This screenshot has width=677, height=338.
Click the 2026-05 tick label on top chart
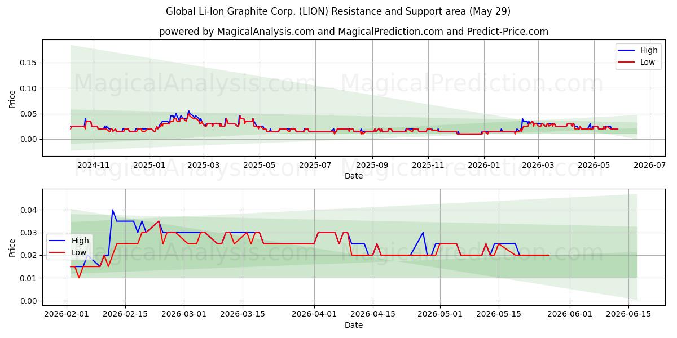[594, 166]
